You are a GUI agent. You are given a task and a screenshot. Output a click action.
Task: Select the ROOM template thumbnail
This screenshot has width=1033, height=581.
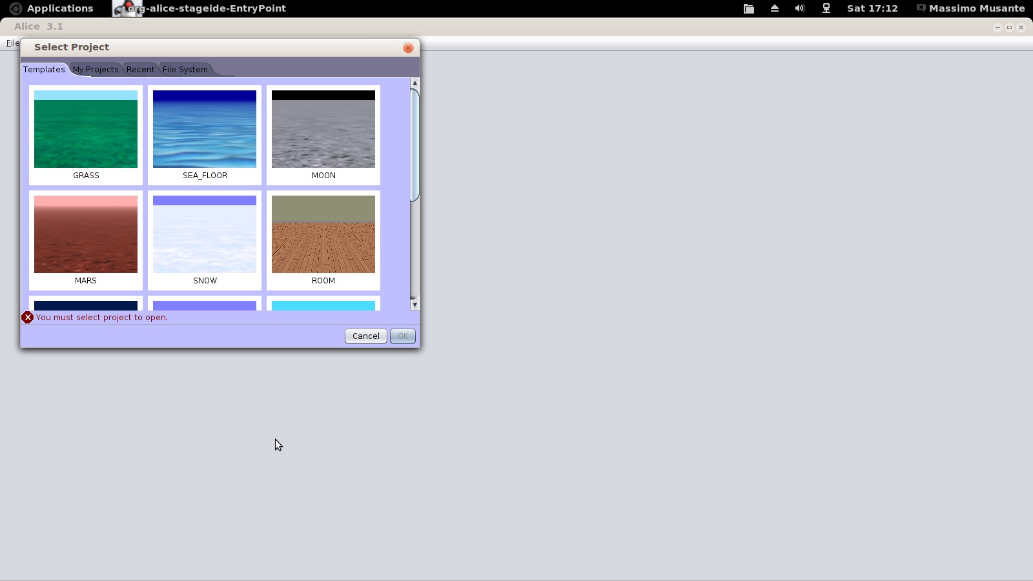point(323,240)
